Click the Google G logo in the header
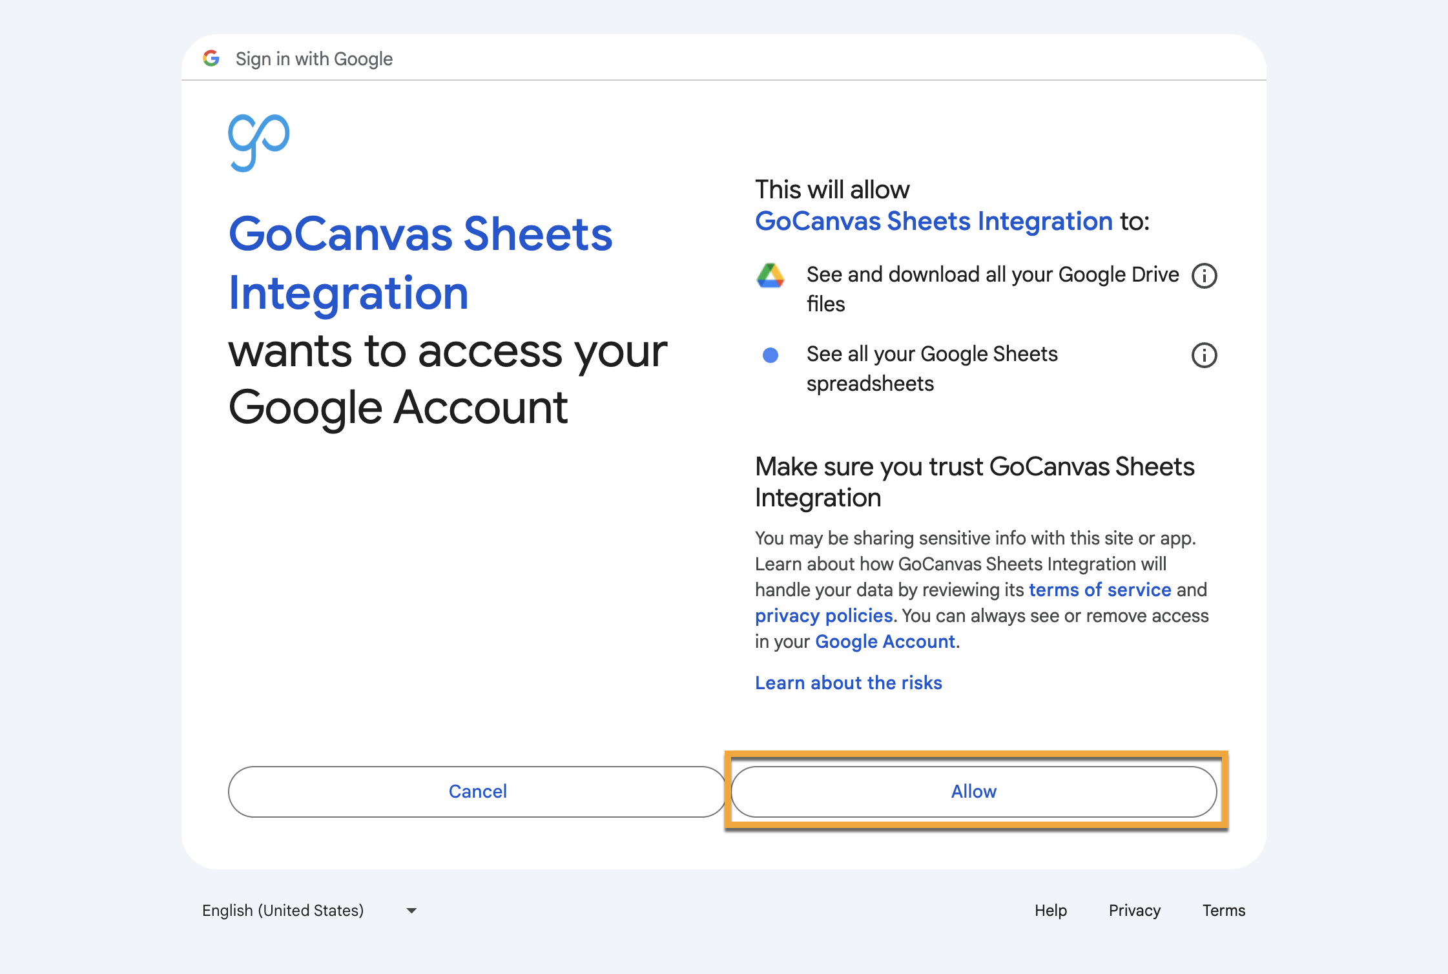The image size is (1448, 974). pyautogui.click(x=211, y=59)
